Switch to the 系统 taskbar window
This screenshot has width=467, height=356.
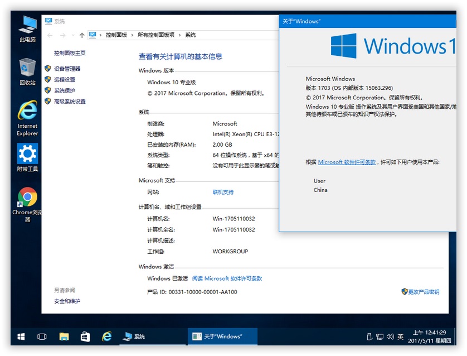[x=153, y=336]
